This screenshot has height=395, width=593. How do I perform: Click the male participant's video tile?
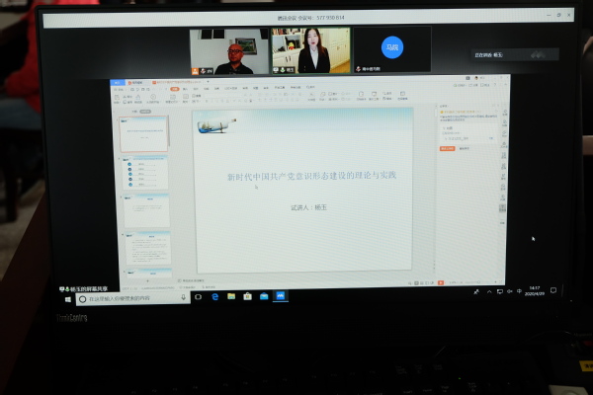coord(229,51)
